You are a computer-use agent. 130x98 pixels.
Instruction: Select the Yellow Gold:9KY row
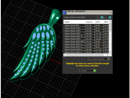[86, 25]
